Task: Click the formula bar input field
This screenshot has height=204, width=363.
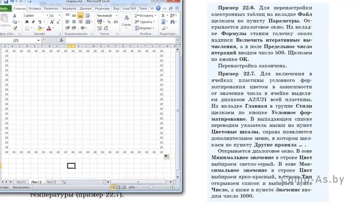Action: pos(120,40)
